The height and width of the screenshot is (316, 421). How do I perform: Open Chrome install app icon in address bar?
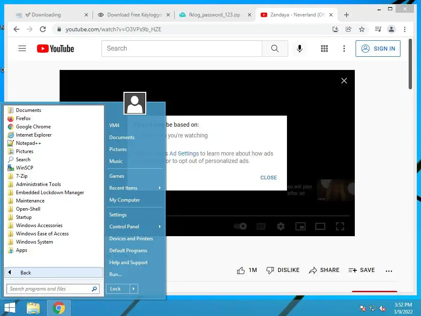335,29
